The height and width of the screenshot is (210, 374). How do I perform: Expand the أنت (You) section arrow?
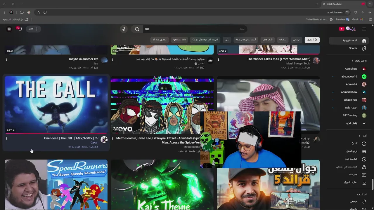pos(360,136)
